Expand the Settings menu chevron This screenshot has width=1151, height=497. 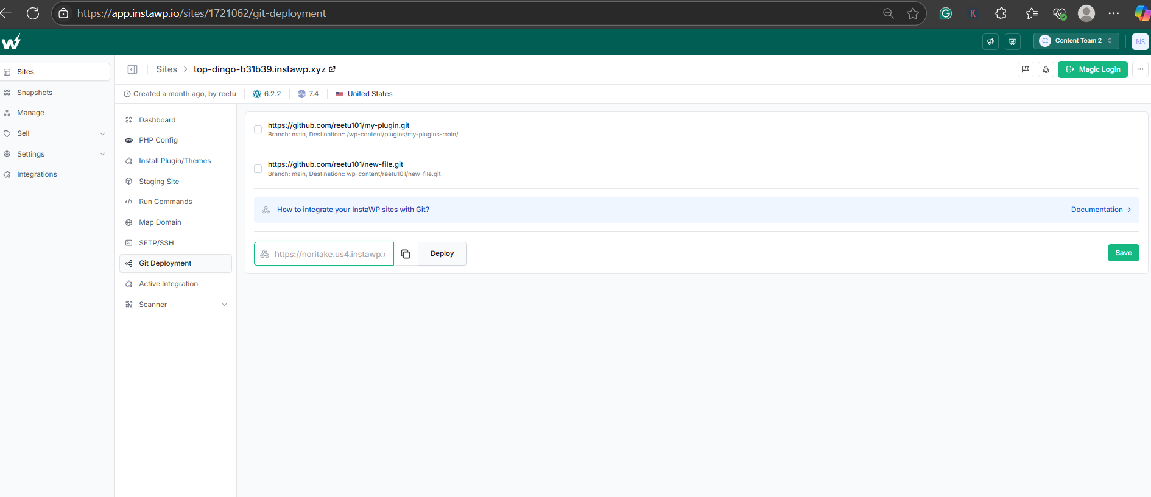(102, 154)
